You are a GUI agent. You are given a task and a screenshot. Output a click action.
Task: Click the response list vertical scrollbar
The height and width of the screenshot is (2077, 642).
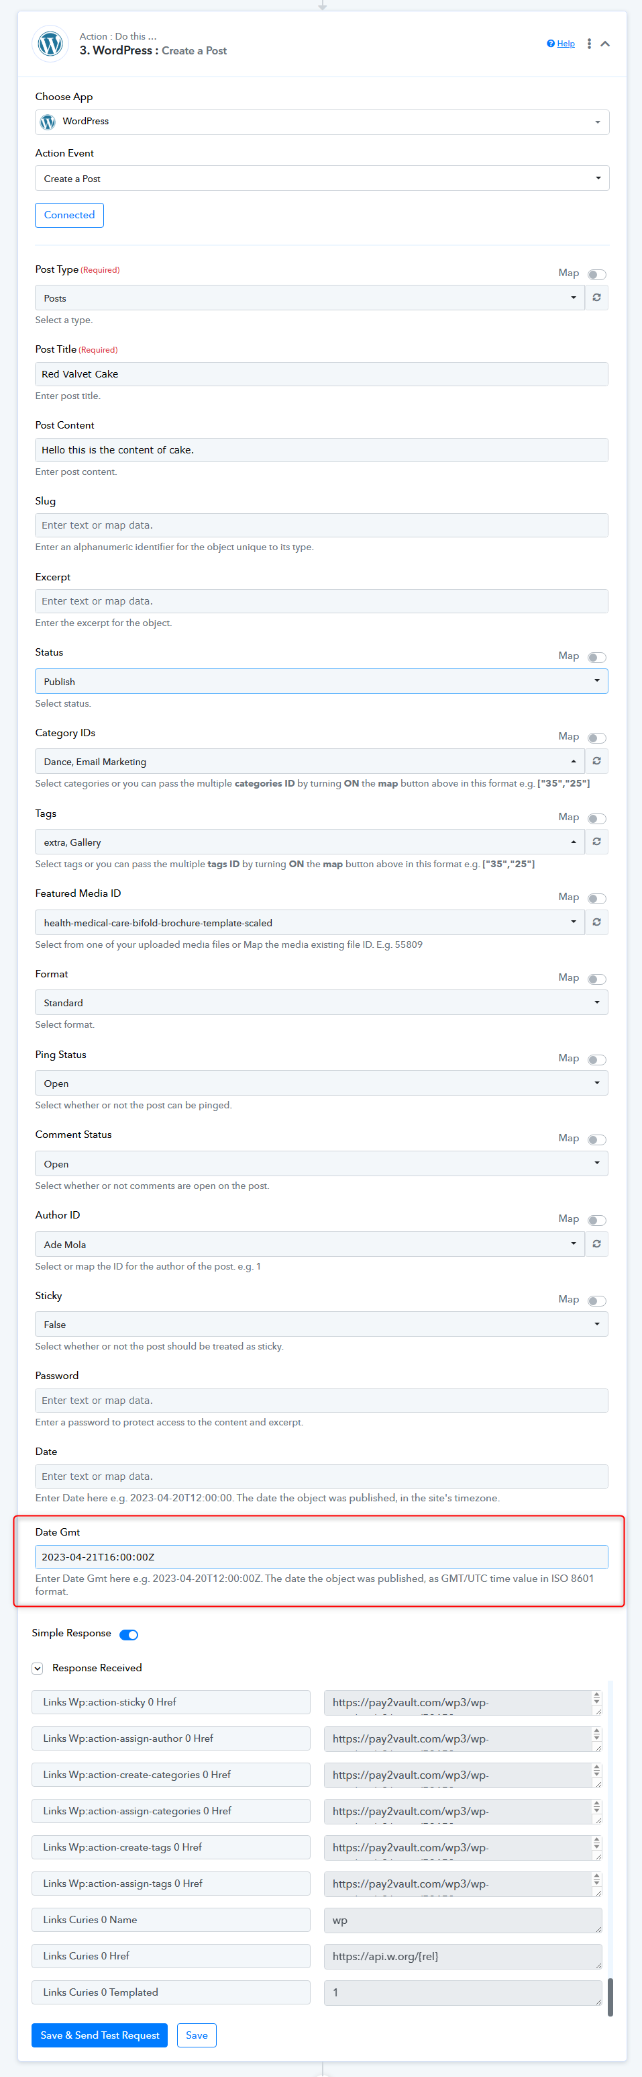(610, 1996)
